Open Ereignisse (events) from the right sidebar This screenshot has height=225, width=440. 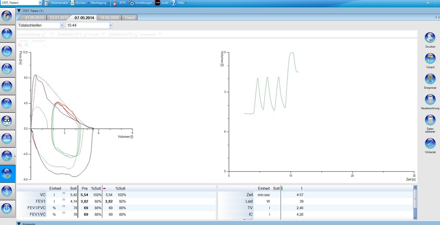coord(430,79)
